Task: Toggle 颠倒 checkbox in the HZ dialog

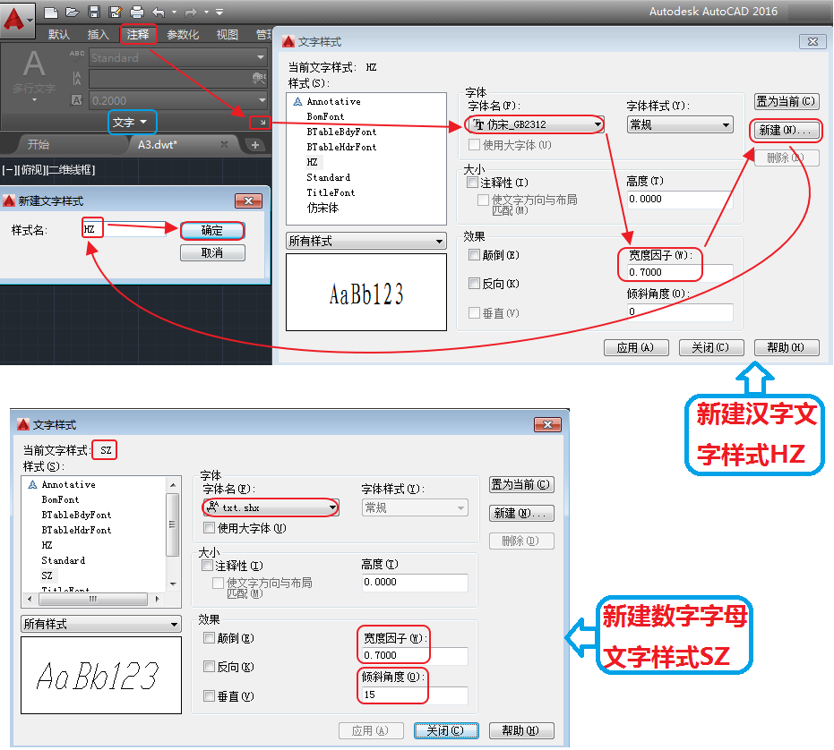Action: pyautogui.click(x=474, y=255)
